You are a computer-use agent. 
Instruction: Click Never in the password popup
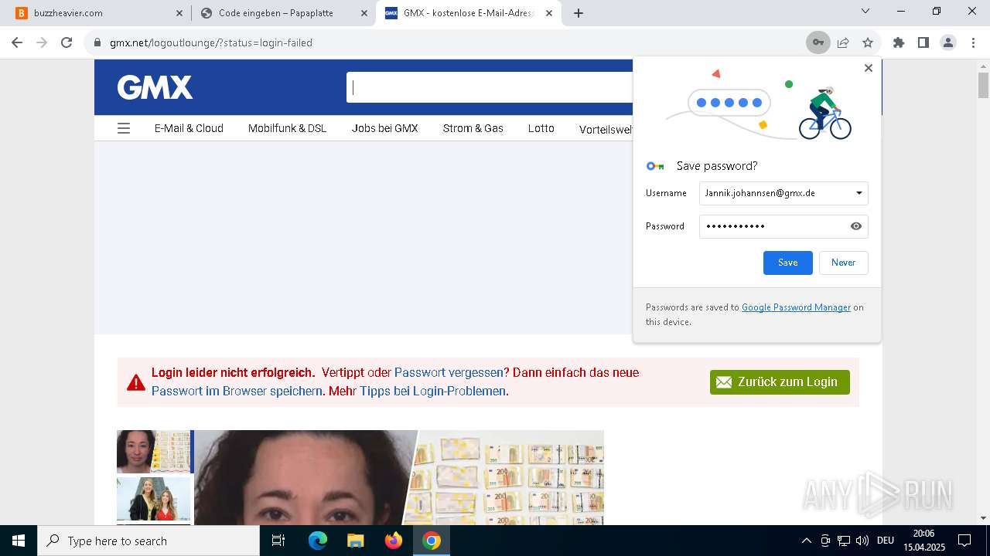coord(843,263)
